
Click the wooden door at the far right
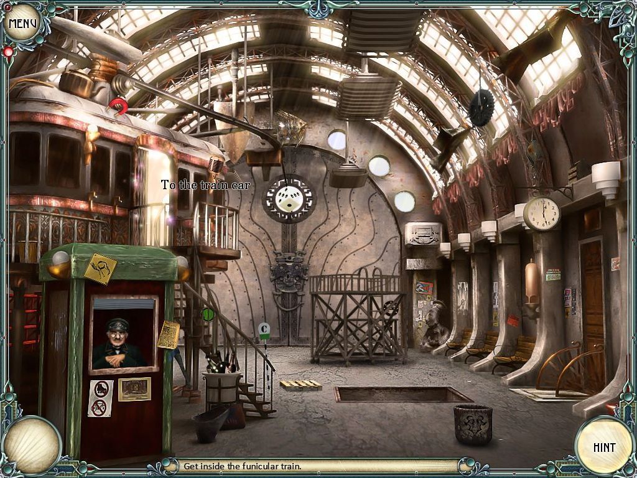pyautogui.click(x=593, y=293)
